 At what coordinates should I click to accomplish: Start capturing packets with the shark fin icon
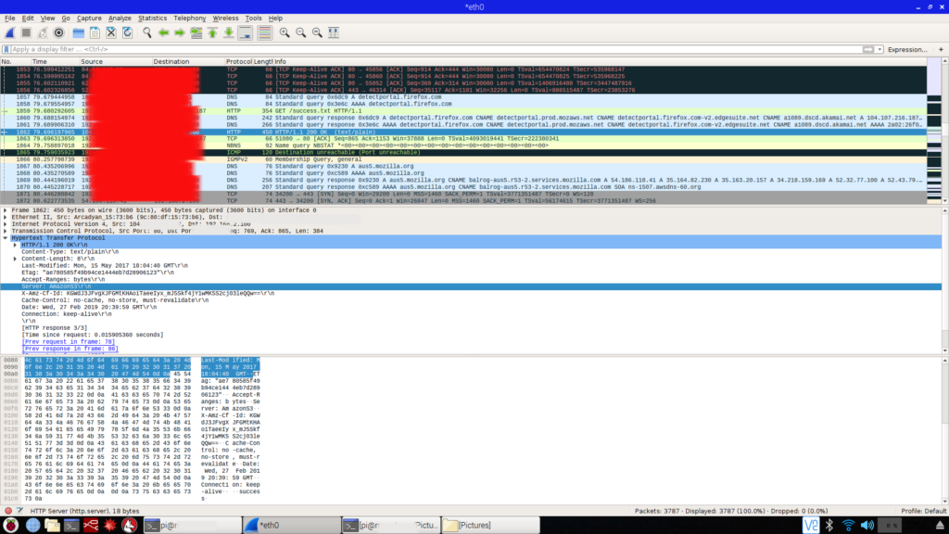(10, 32)
